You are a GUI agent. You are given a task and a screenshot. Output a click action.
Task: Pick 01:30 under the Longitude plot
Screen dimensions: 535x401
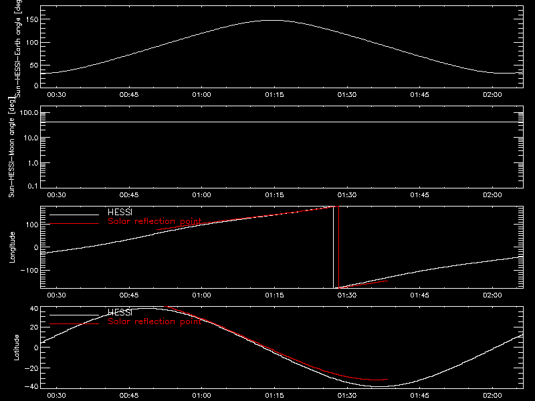click(347, 295)
